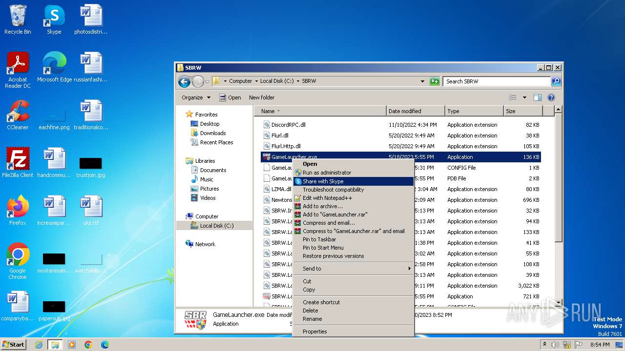Open the Organize dropdown menu
The height and width of the screenshot is (351, 625).
pyautogui.click(x=196, y=97)
